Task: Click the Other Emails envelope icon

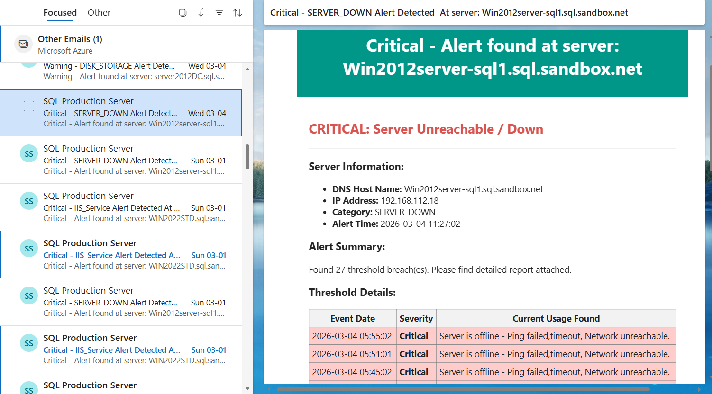Action: [23, 44]
